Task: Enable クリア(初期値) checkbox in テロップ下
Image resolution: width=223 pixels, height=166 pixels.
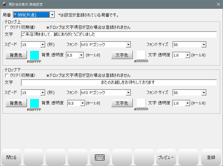Action: click(x=7, y=76)
